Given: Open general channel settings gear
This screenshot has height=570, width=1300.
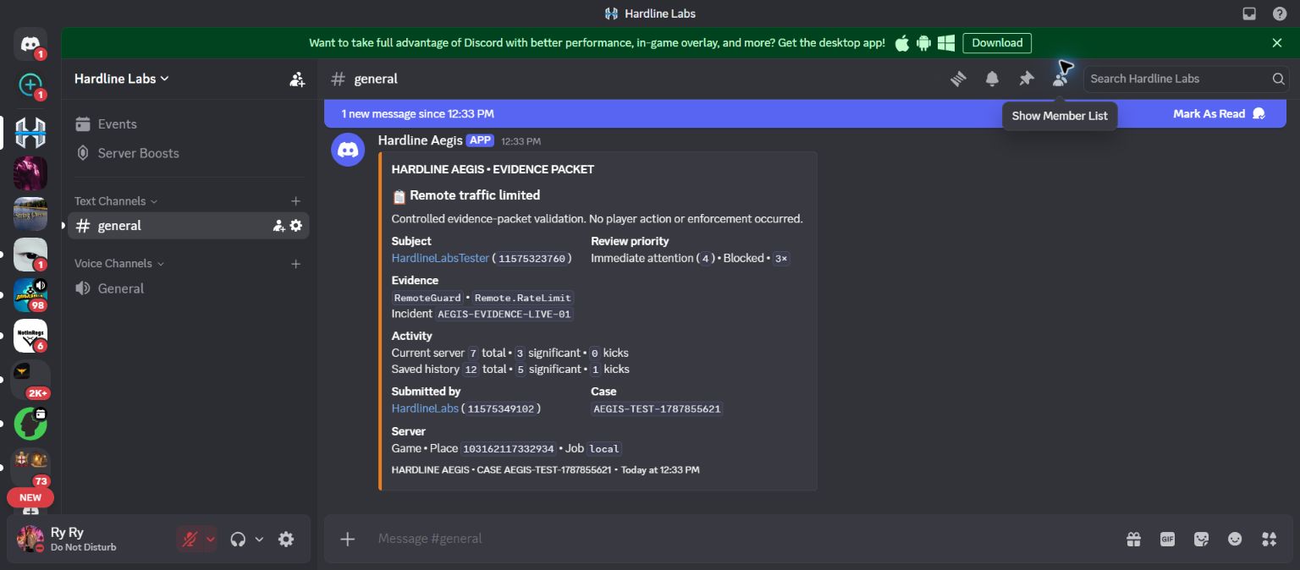Looking at the screenshot, I should click(295, 226).
